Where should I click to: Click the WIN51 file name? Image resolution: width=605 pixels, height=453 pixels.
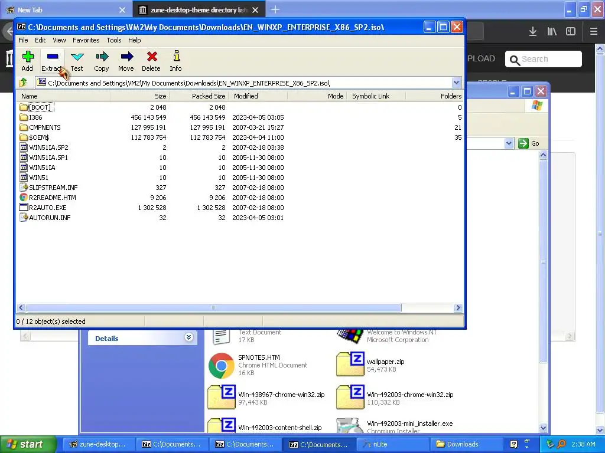coord(38,177)
